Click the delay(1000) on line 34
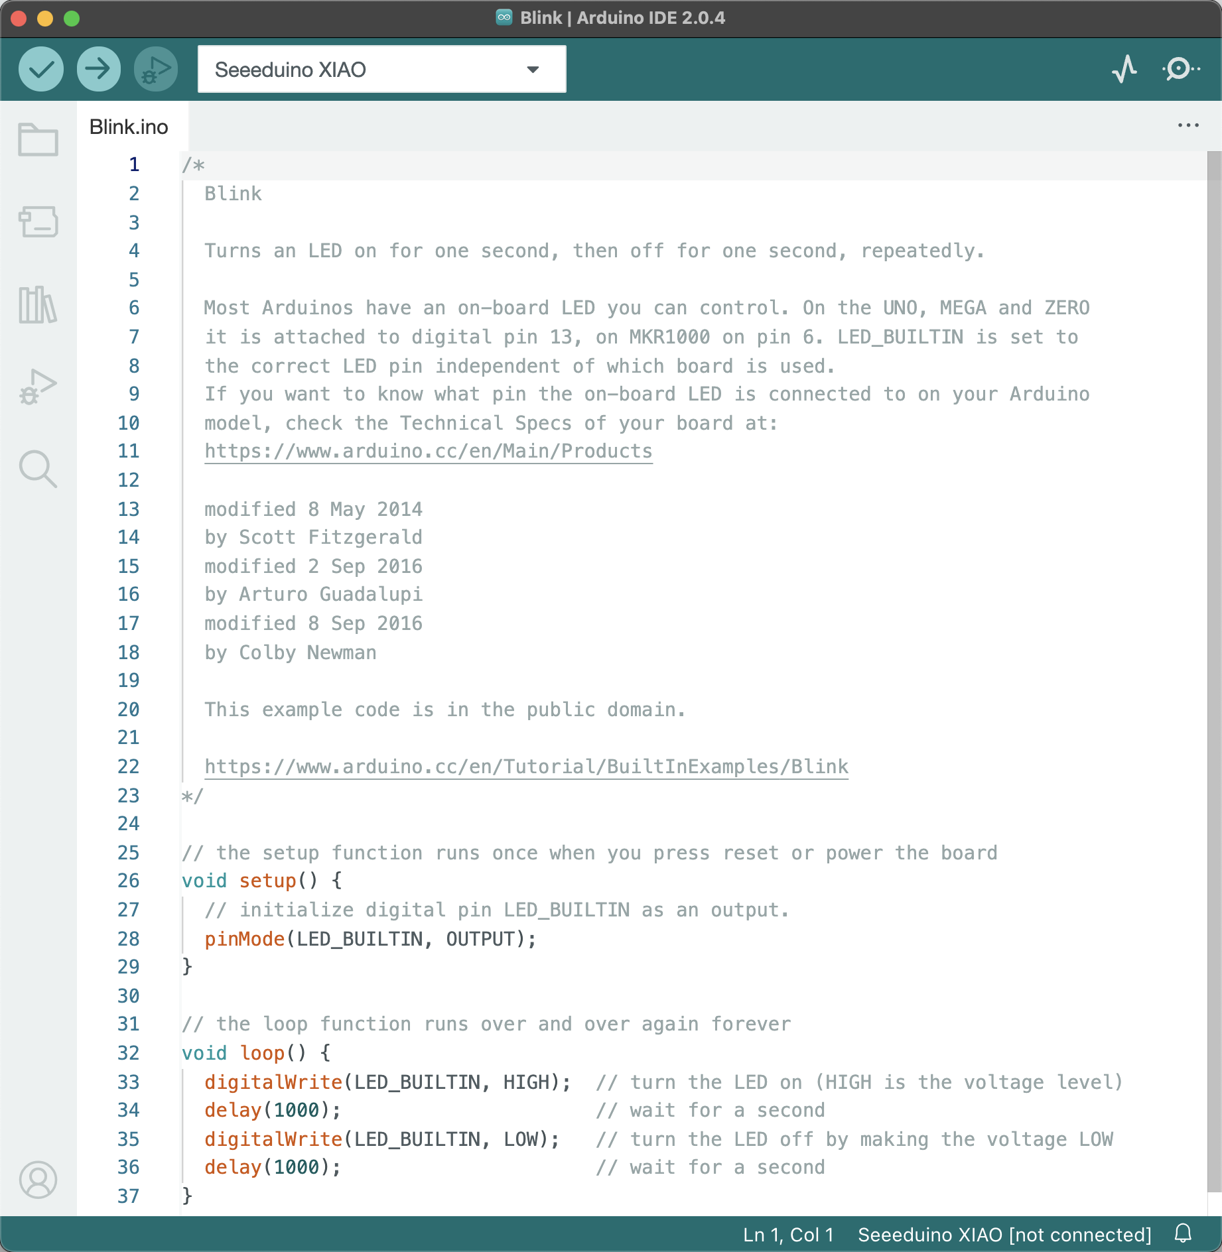This screenshot has width=1222, height=1252. [273, 1110]
